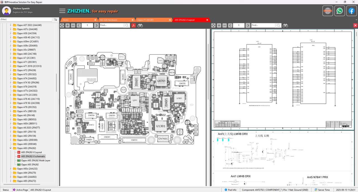Viewport: 358px width, 192px height.
Task: Open the WhatsApp contact icon
Action: coord(340,11)
